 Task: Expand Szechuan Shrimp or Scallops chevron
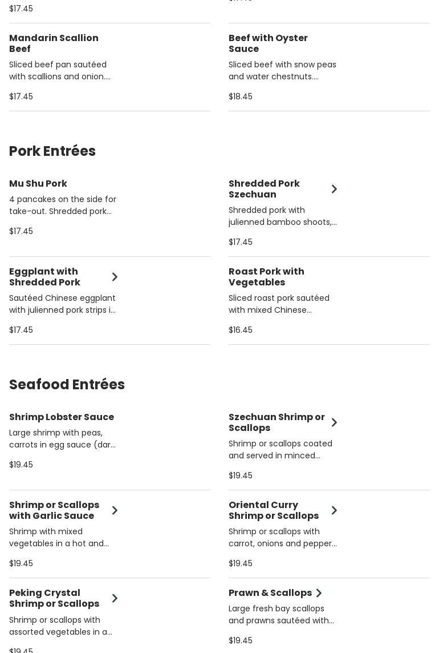click(x=334, y=422)
